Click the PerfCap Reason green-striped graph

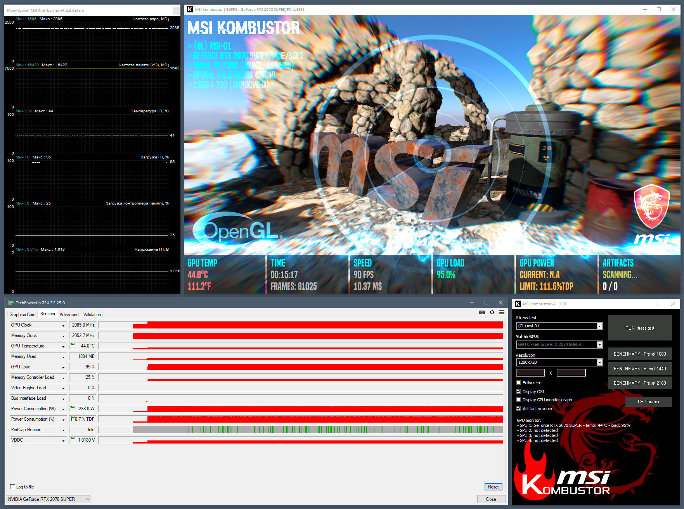click(x=301, y=430)
